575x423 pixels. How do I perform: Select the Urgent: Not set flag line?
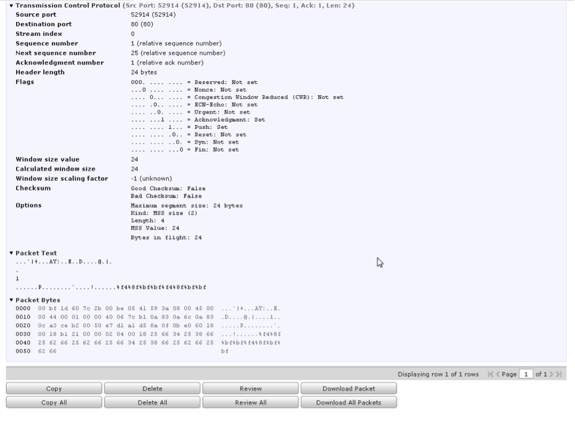(x=190, y=112)
